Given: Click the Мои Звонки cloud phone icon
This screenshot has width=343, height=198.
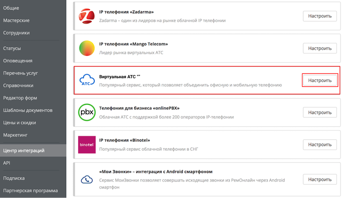Looking at the screenshot, I should pos(87,179).
